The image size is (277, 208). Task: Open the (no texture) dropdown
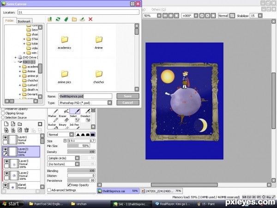[77, 164]
